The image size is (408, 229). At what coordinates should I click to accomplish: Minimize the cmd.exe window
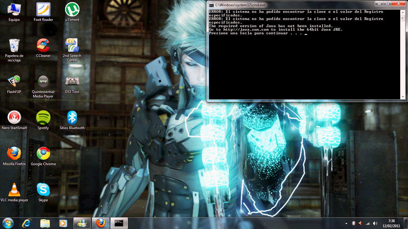pos(380,4)
